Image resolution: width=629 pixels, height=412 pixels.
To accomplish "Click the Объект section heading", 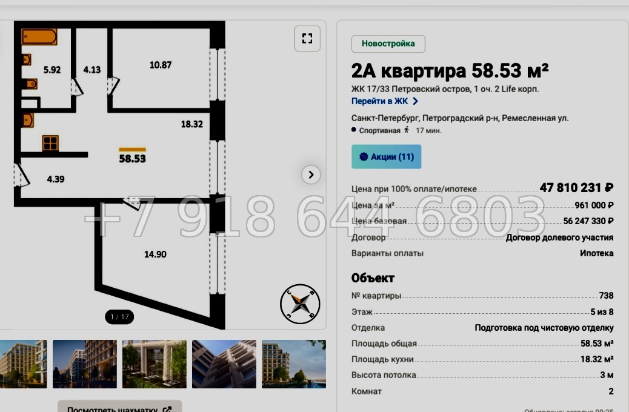I will (x=373, y=278).
